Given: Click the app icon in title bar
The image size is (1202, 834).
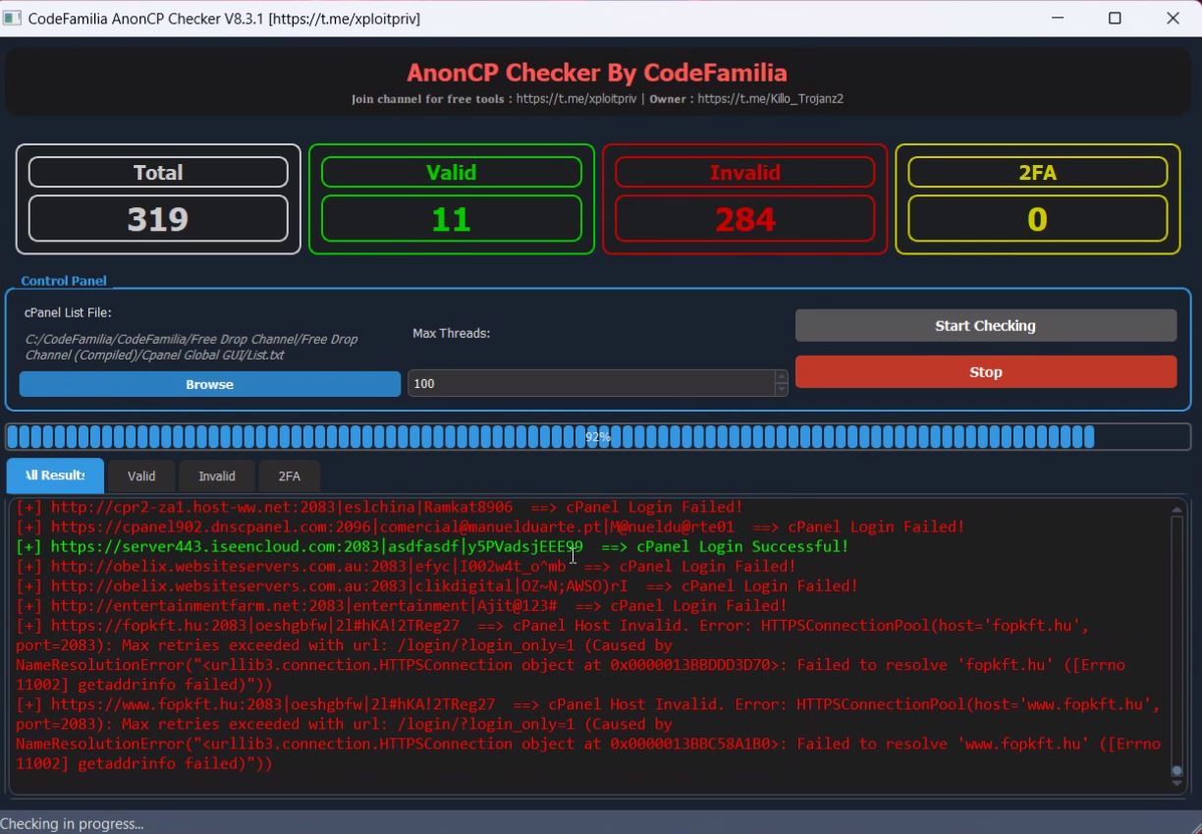Looking at the screenshot, I should pyautogui.click(x=12, y=18).
